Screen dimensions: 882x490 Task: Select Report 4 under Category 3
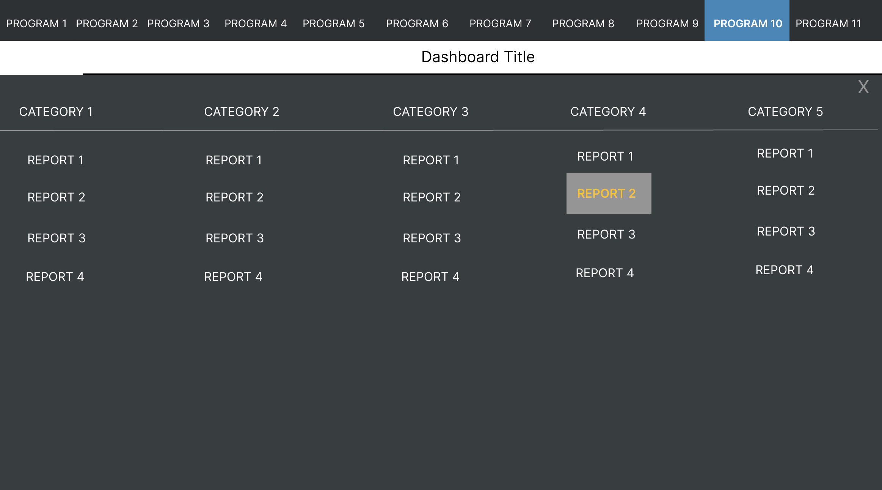point(430,277)
